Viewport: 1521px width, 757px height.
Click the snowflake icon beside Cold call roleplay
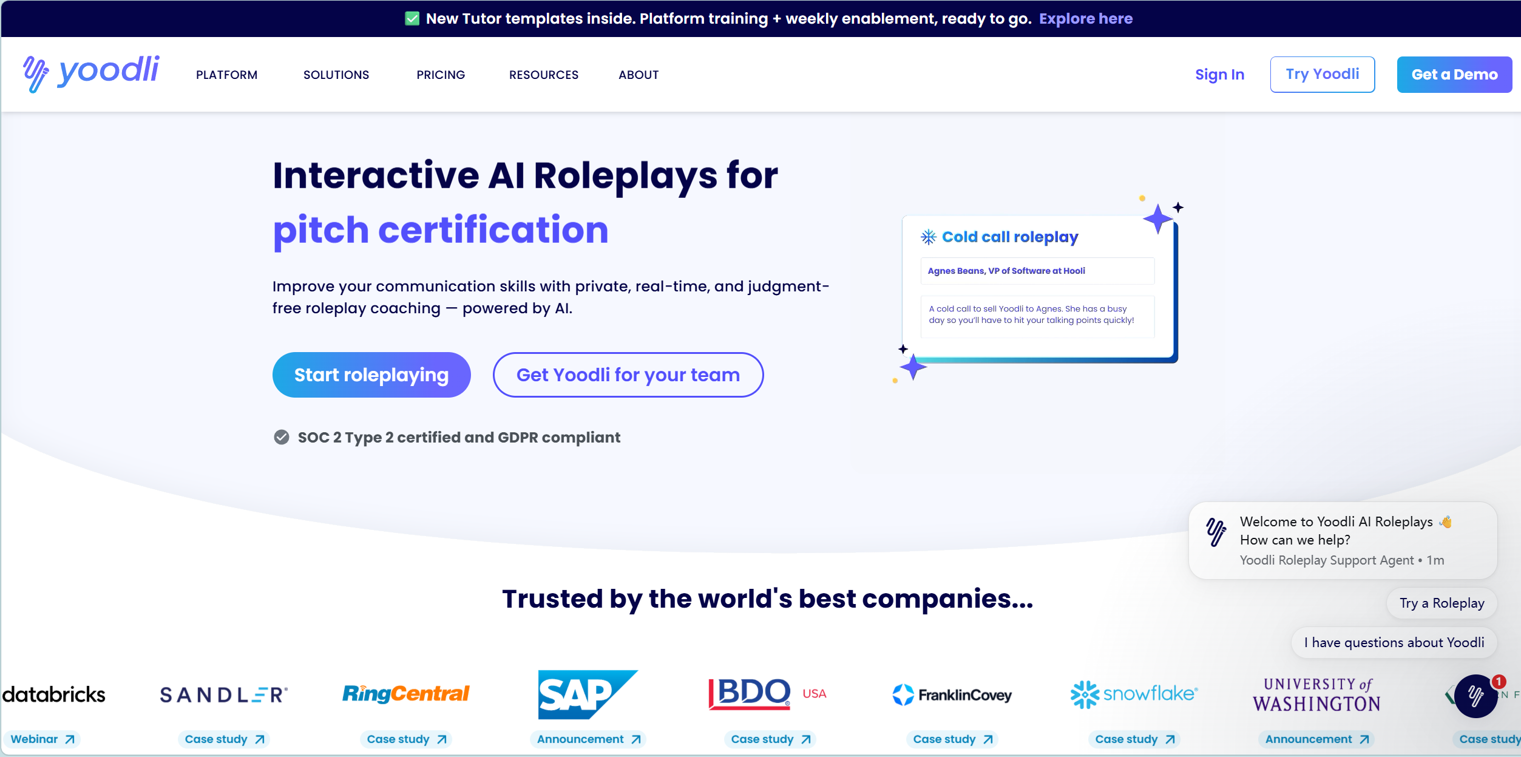point(929,237)
